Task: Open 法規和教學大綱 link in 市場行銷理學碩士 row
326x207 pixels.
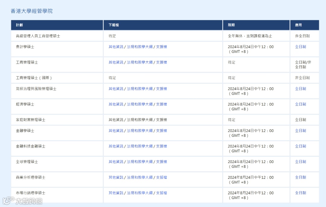Action: 140,193
